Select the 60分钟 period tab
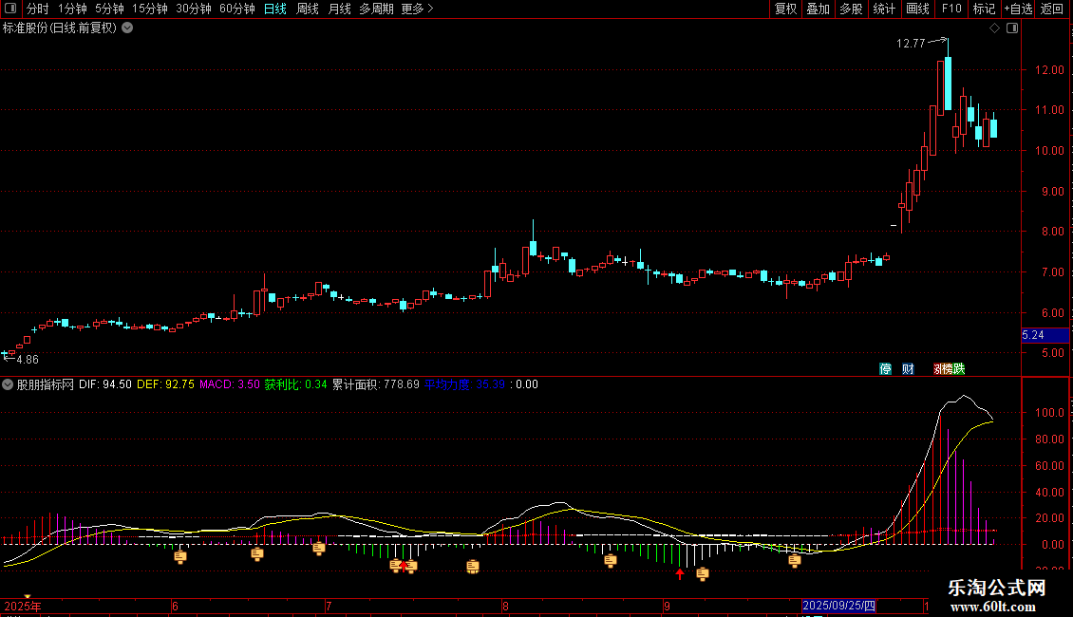This screenshot has width=1073, height=617. pos(236,9)
